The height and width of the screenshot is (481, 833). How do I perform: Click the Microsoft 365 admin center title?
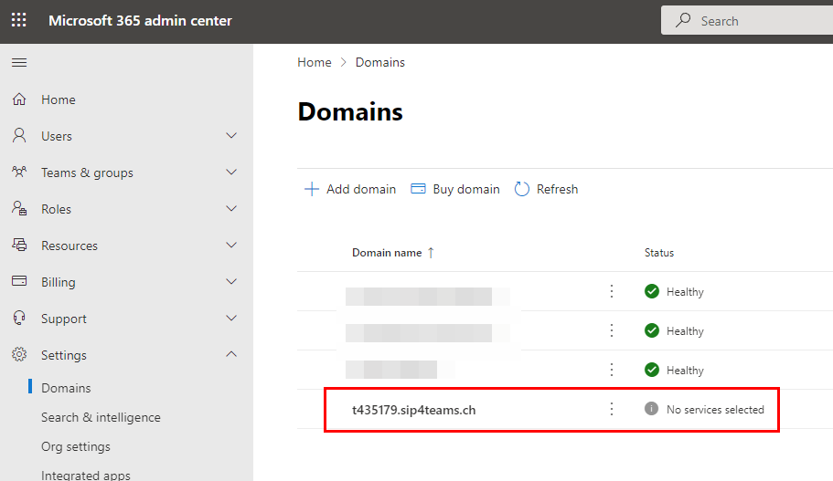point(140,20)
